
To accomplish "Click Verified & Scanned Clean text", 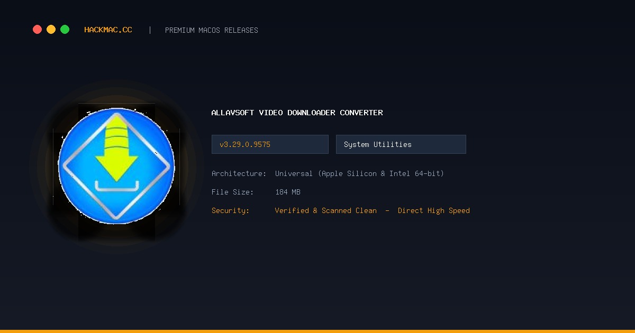I will pos(326,210).
